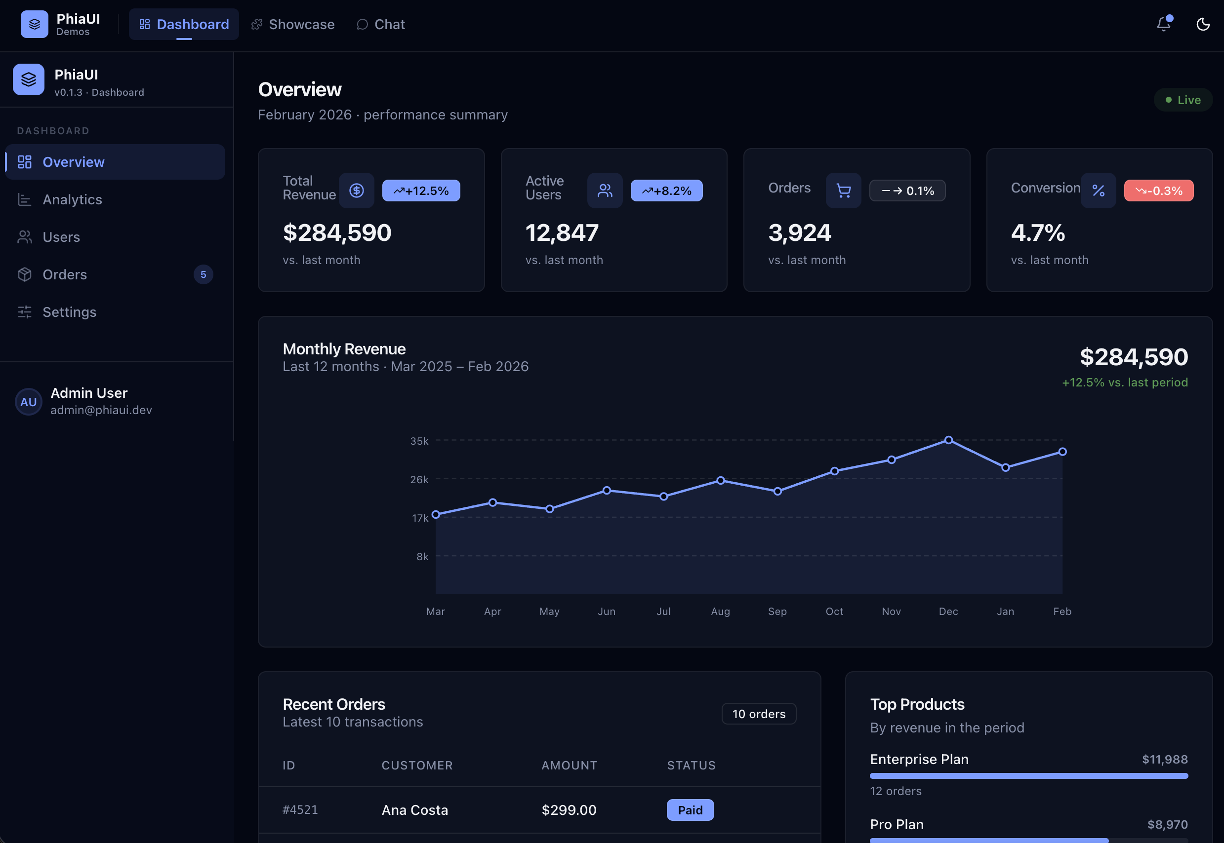Viewport: 1224px width, 843px height.
Task: Toggle dark mode with the moon icon
Action: click(1203, 24)
